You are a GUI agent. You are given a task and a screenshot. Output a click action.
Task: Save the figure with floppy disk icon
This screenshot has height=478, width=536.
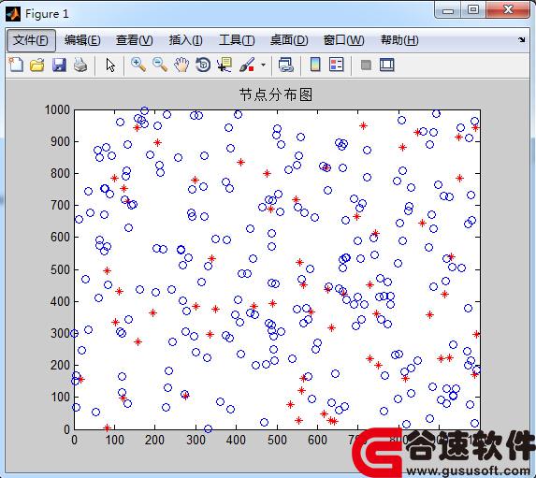pos(59,65)
